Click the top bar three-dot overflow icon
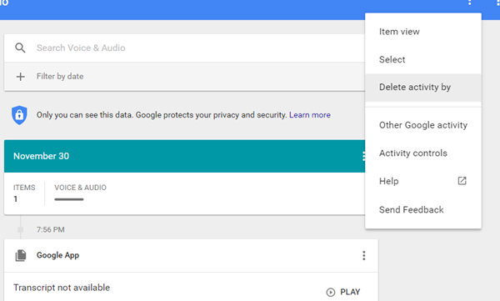The width and height of the screenshot is (500, 301). pyautogui.click(x=470, y=3)
